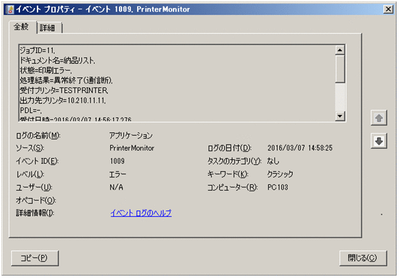The width and height of the screenshot is (399, 278).
Task: Click the keyword value クラシック
Action: pyautogui.click(x=280, y=174)
